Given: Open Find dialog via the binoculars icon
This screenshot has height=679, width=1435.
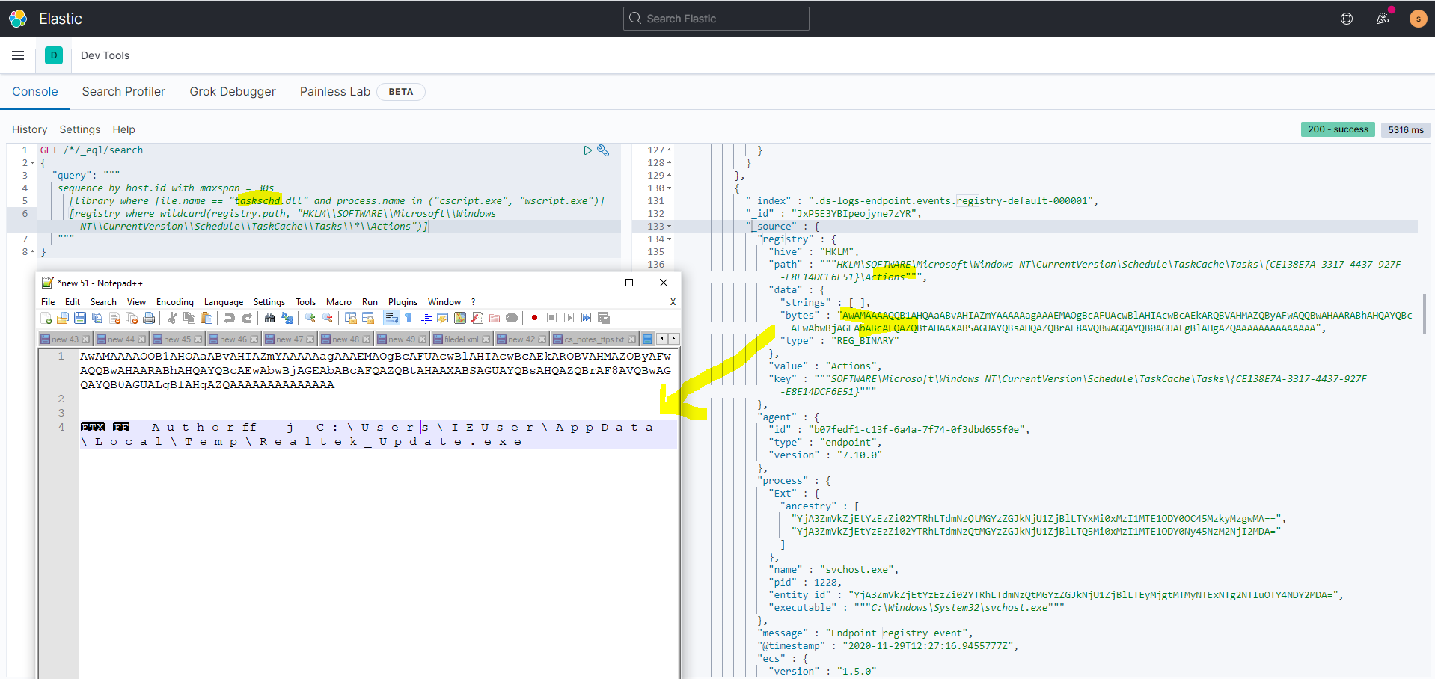Looking at the screenshot, I should [269, 318].
